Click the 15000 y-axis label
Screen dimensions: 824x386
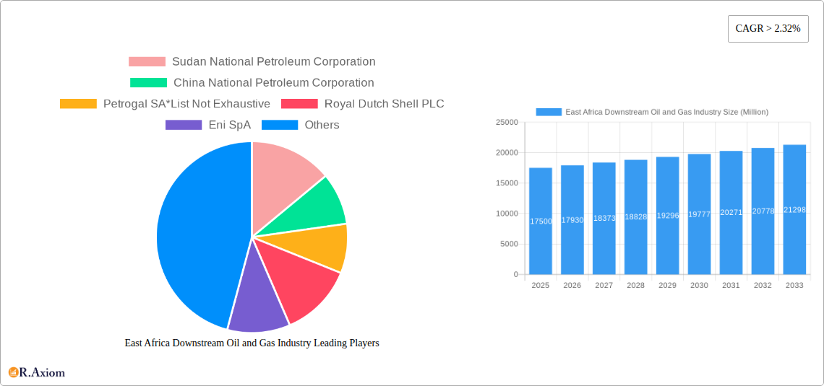coord(507,183)
